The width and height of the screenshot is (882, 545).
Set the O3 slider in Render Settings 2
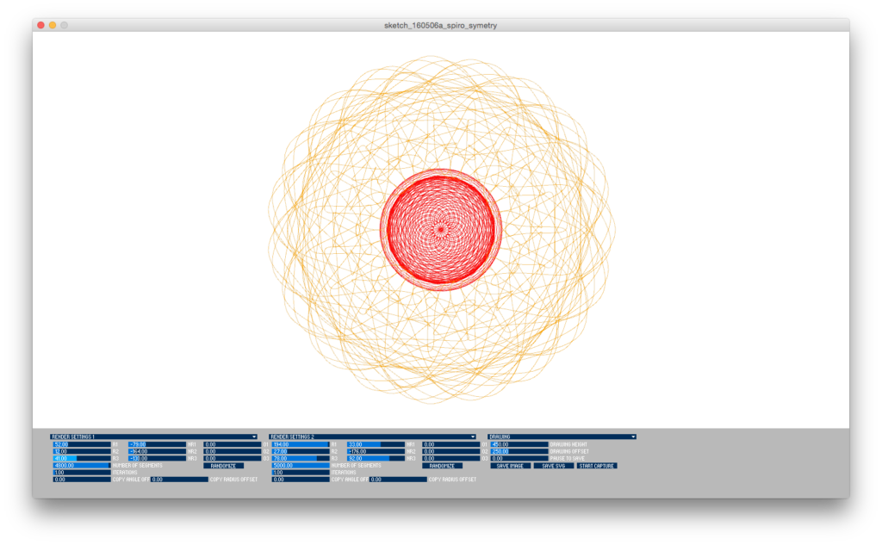pos(451,458)
